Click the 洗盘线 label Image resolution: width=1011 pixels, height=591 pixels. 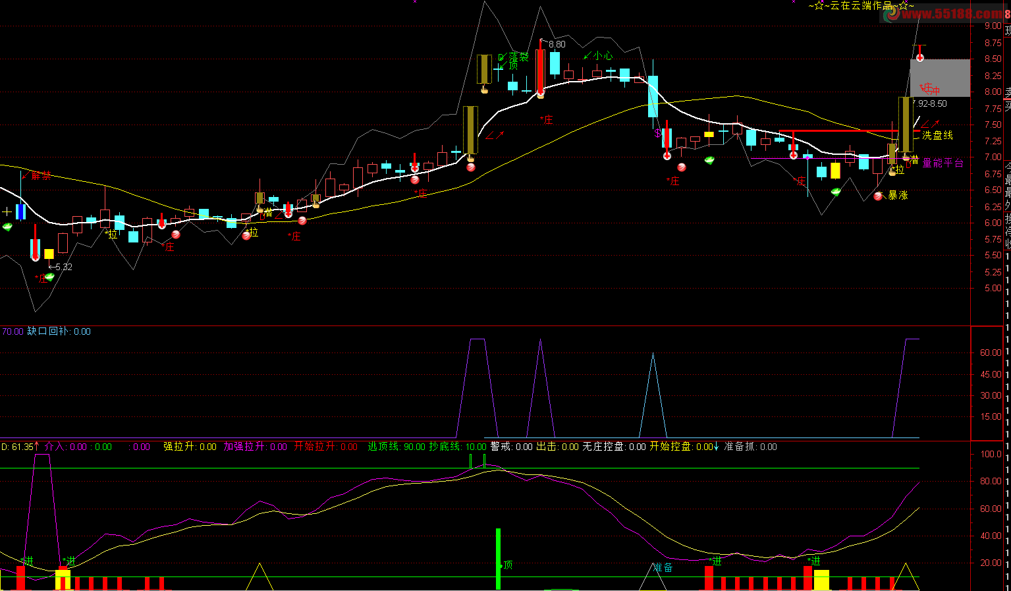(x=937, y=135)
